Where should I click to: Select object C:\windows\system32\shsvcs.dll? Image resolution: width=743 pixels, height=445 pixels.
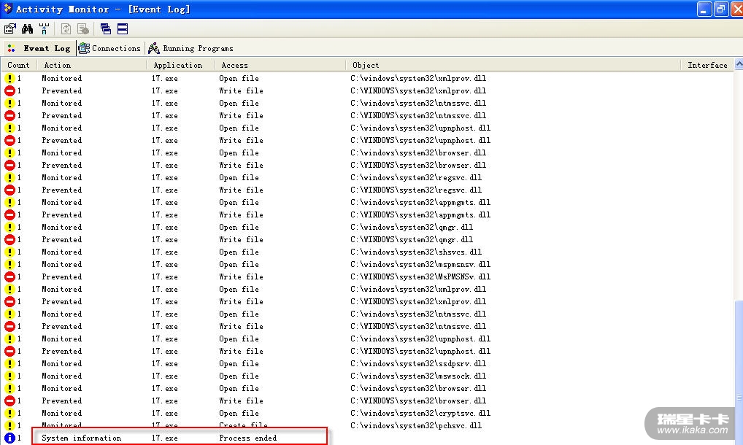click(x=416, y=252)
